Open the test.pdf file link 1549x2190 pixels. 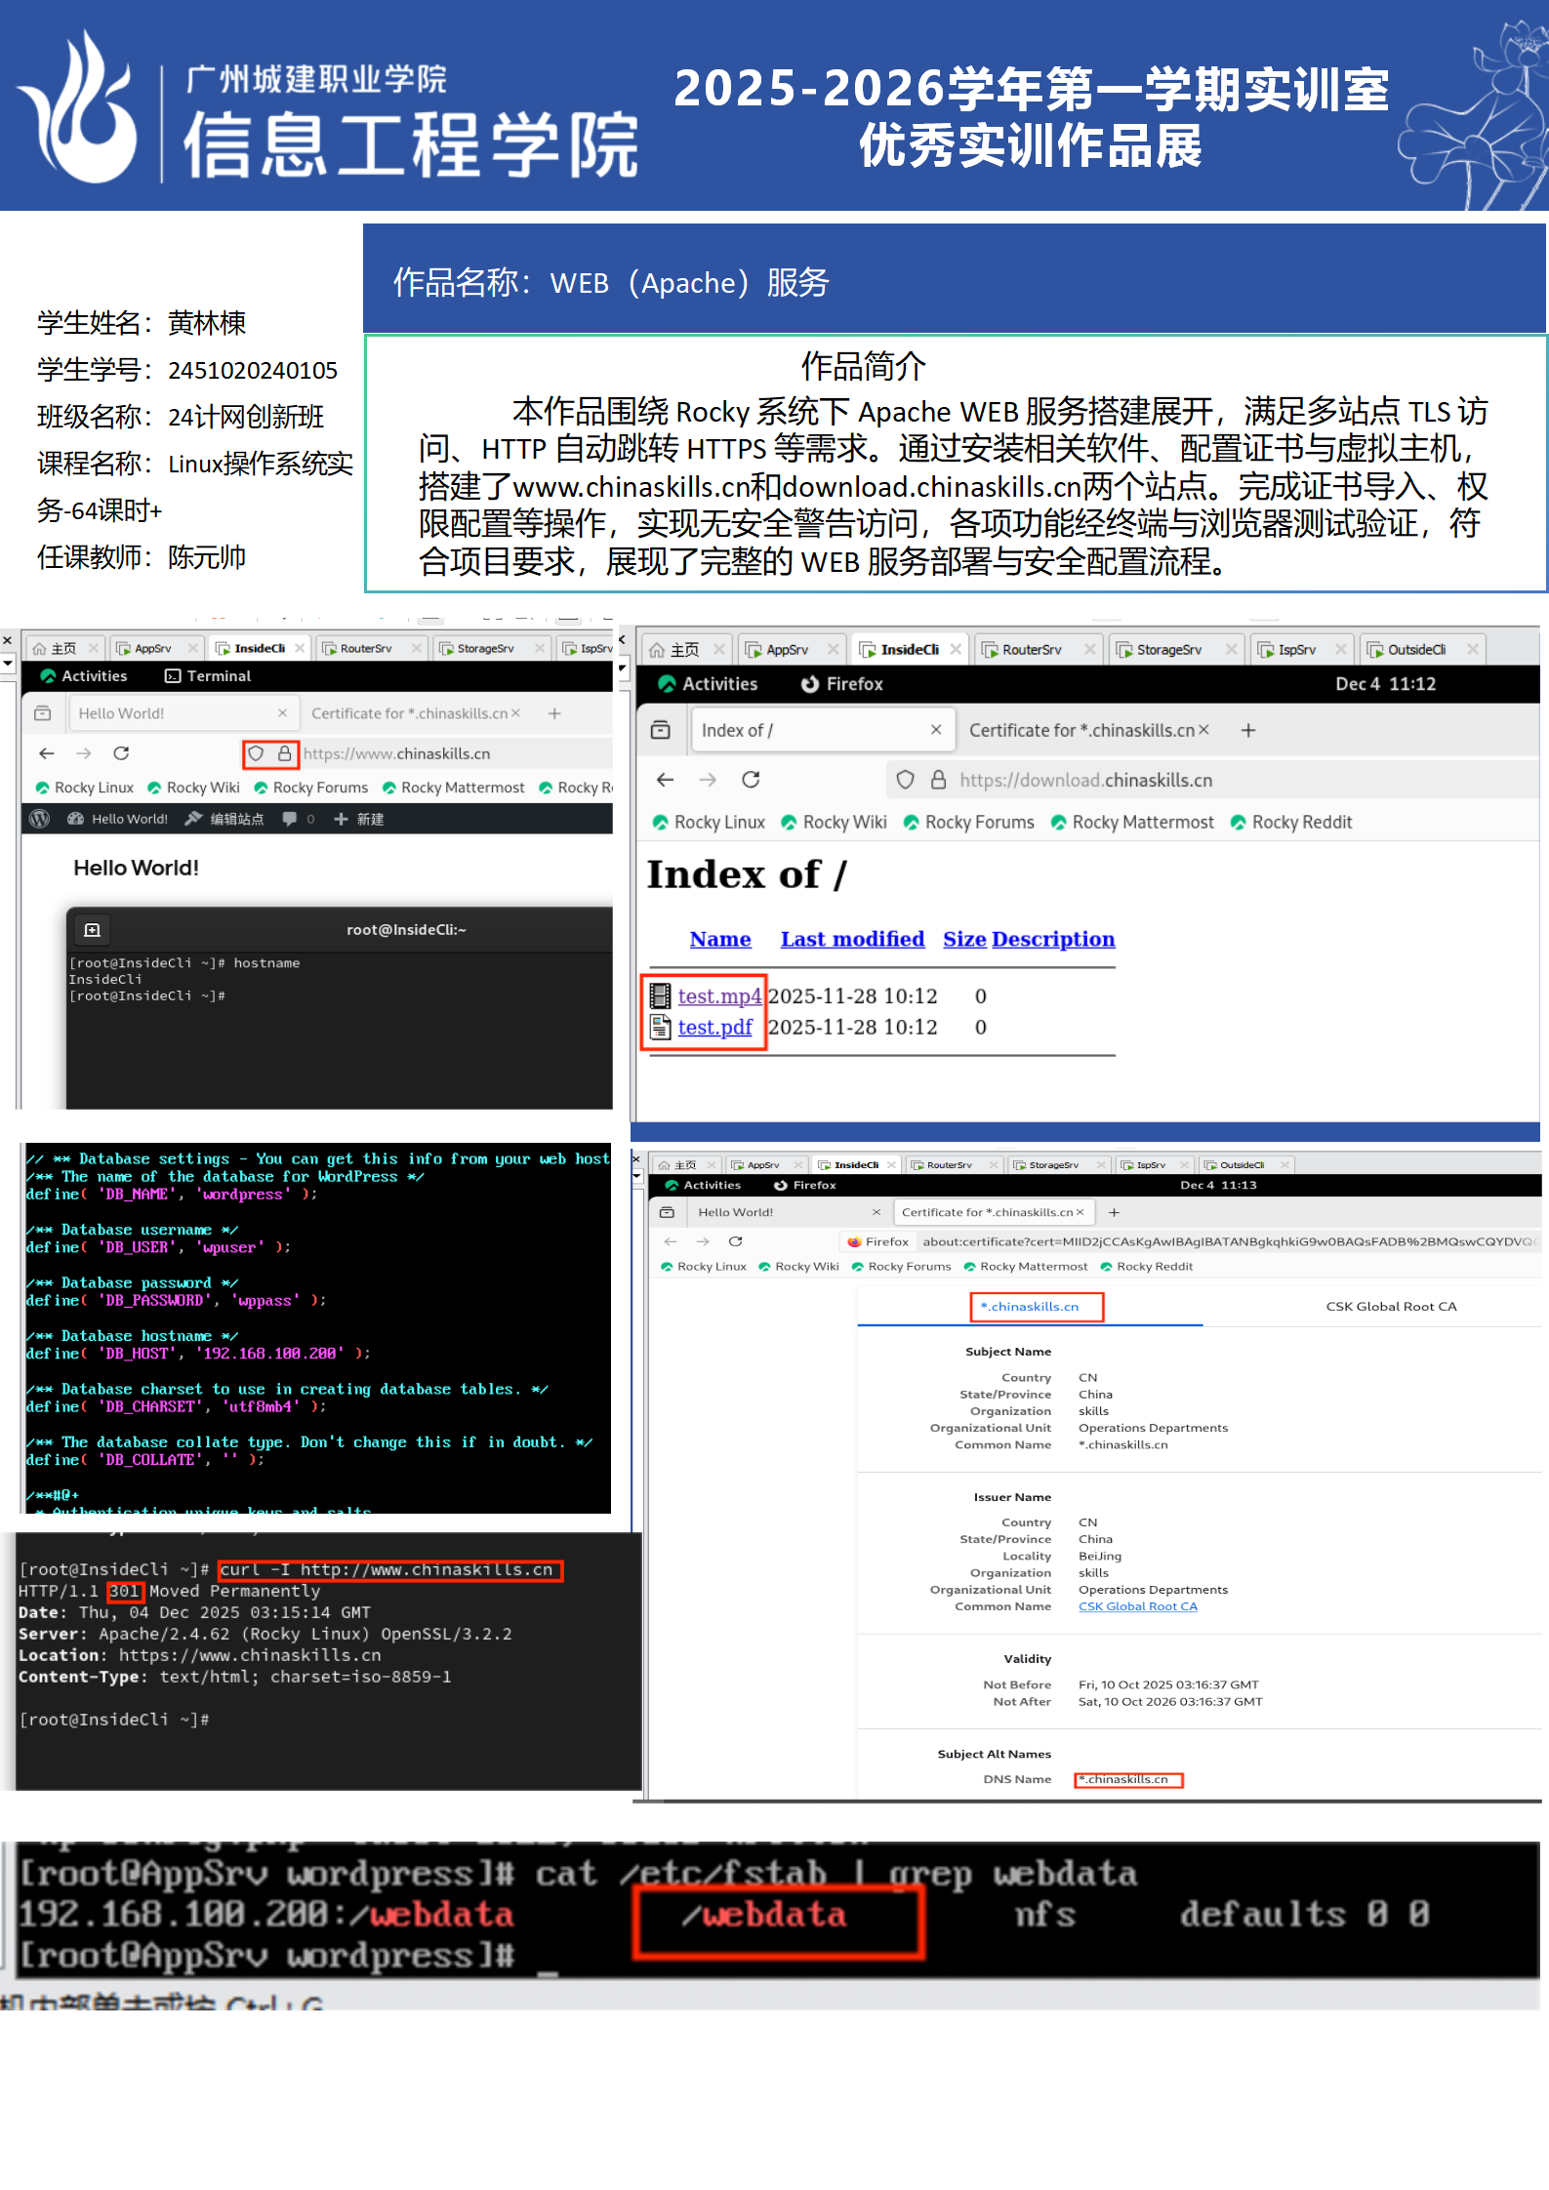coord(714,1027)
